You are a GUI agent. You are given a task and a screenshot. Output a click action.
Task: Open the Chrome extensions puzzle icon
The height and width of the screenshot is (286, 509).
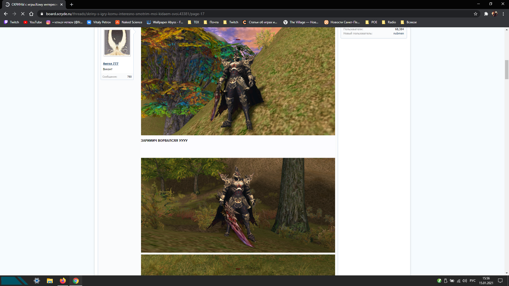point(486,14)
